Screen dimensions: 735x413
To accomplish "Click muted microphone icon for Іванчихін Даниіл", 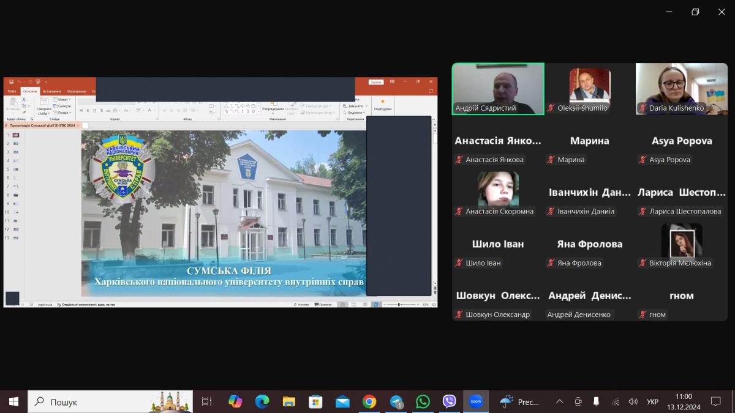I will [x=551, y=211].
